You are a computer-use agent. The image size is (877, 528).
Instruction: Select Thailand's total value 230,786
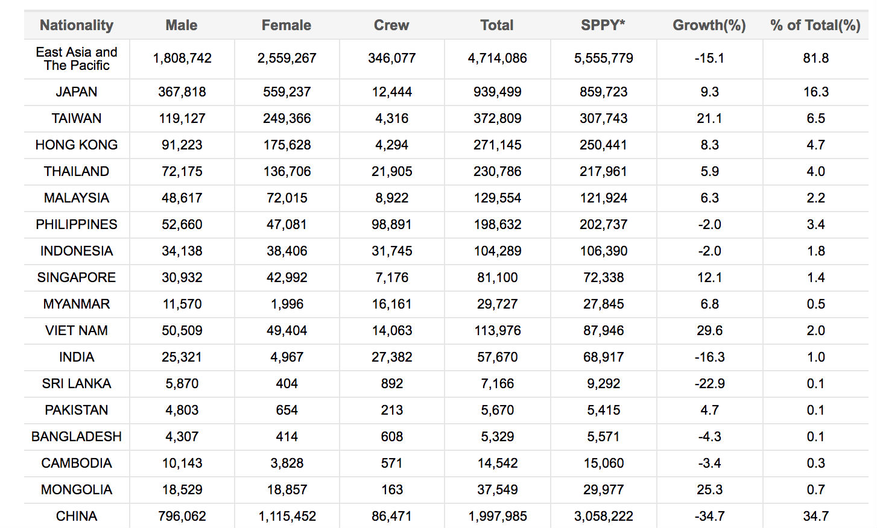497,171
